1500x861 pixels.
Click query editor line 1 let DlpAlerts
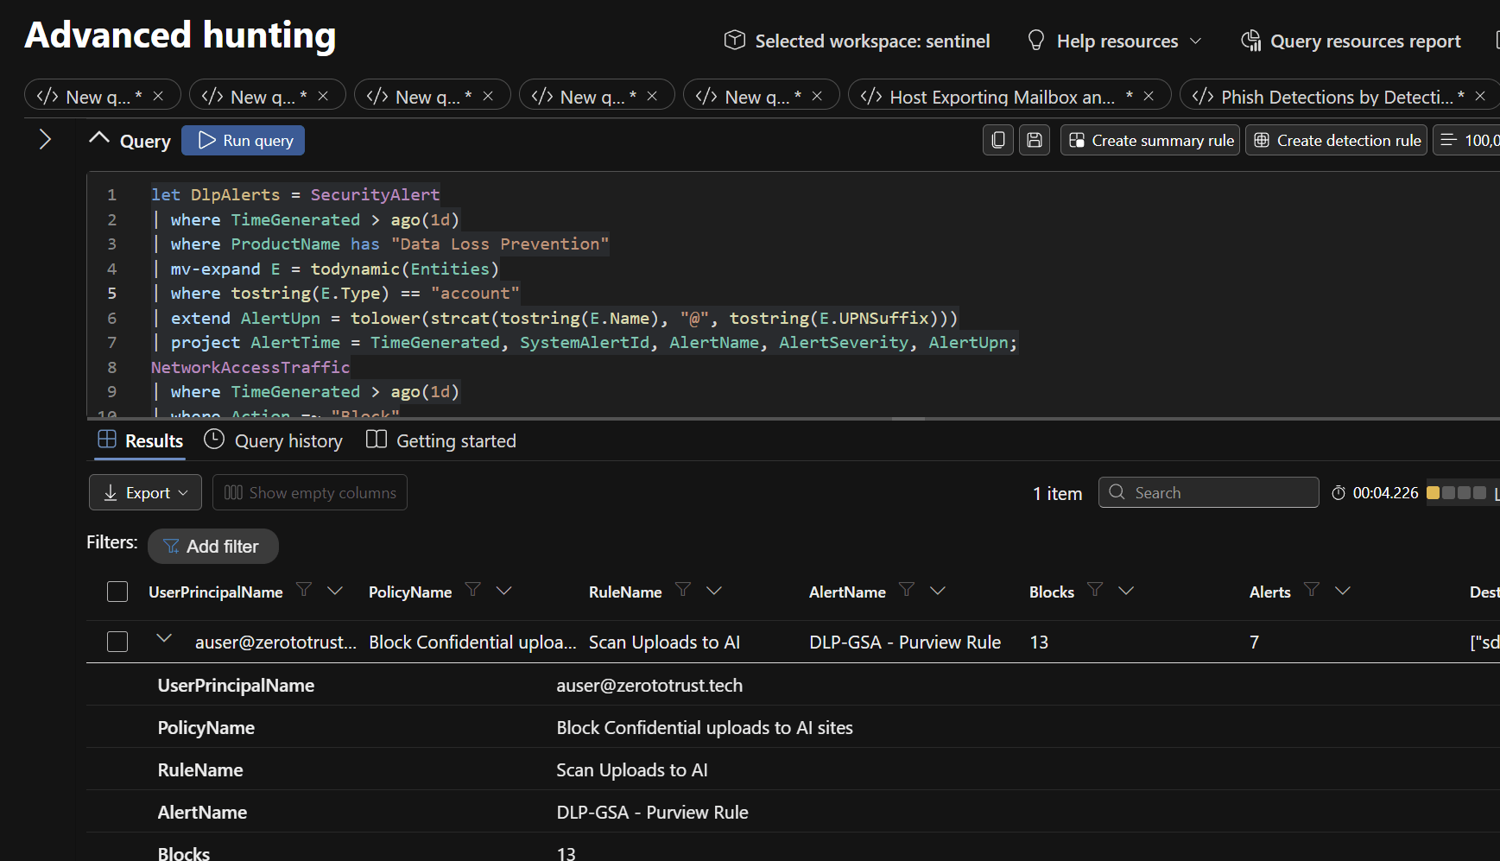point(295,194)
